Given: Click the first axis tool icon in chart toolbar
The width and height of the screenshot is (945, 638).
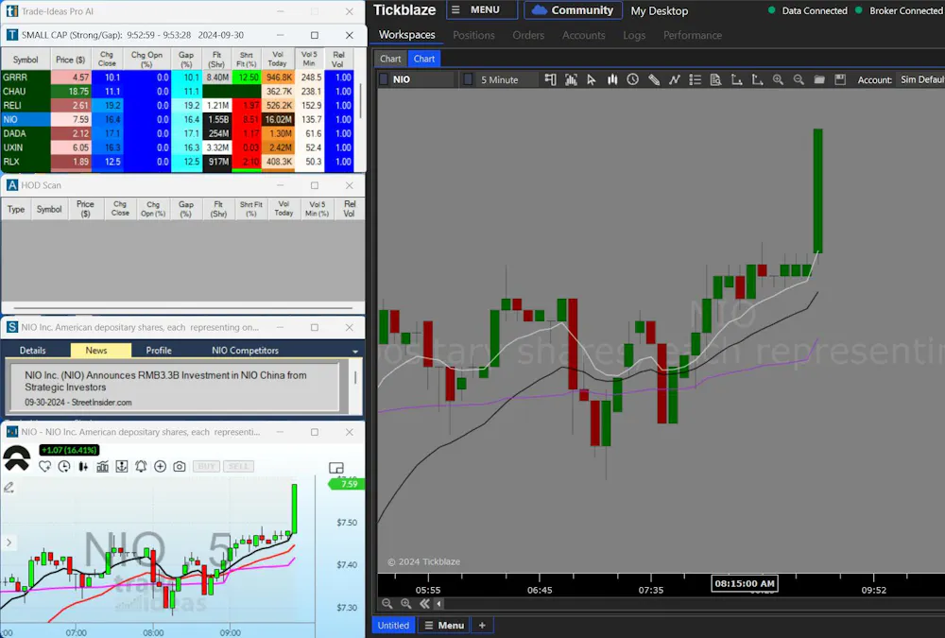Looking at the screenshot, I should click(x=736, y=79).
